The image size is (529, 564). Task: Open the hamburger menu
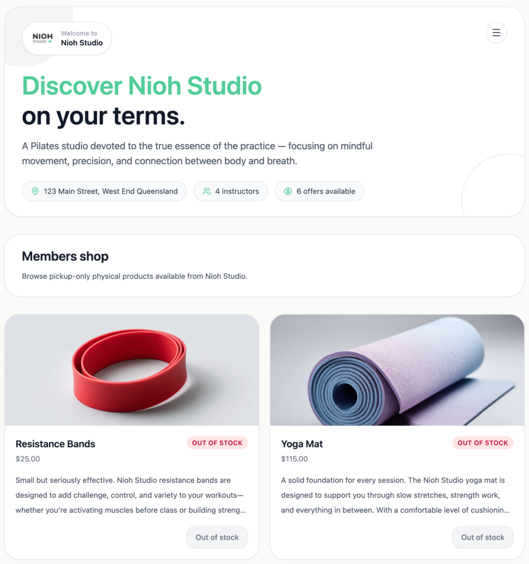click(x=496, y=32)
